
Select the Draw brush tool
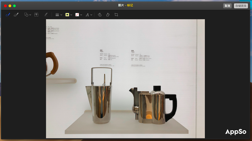[x=16, y=15]
